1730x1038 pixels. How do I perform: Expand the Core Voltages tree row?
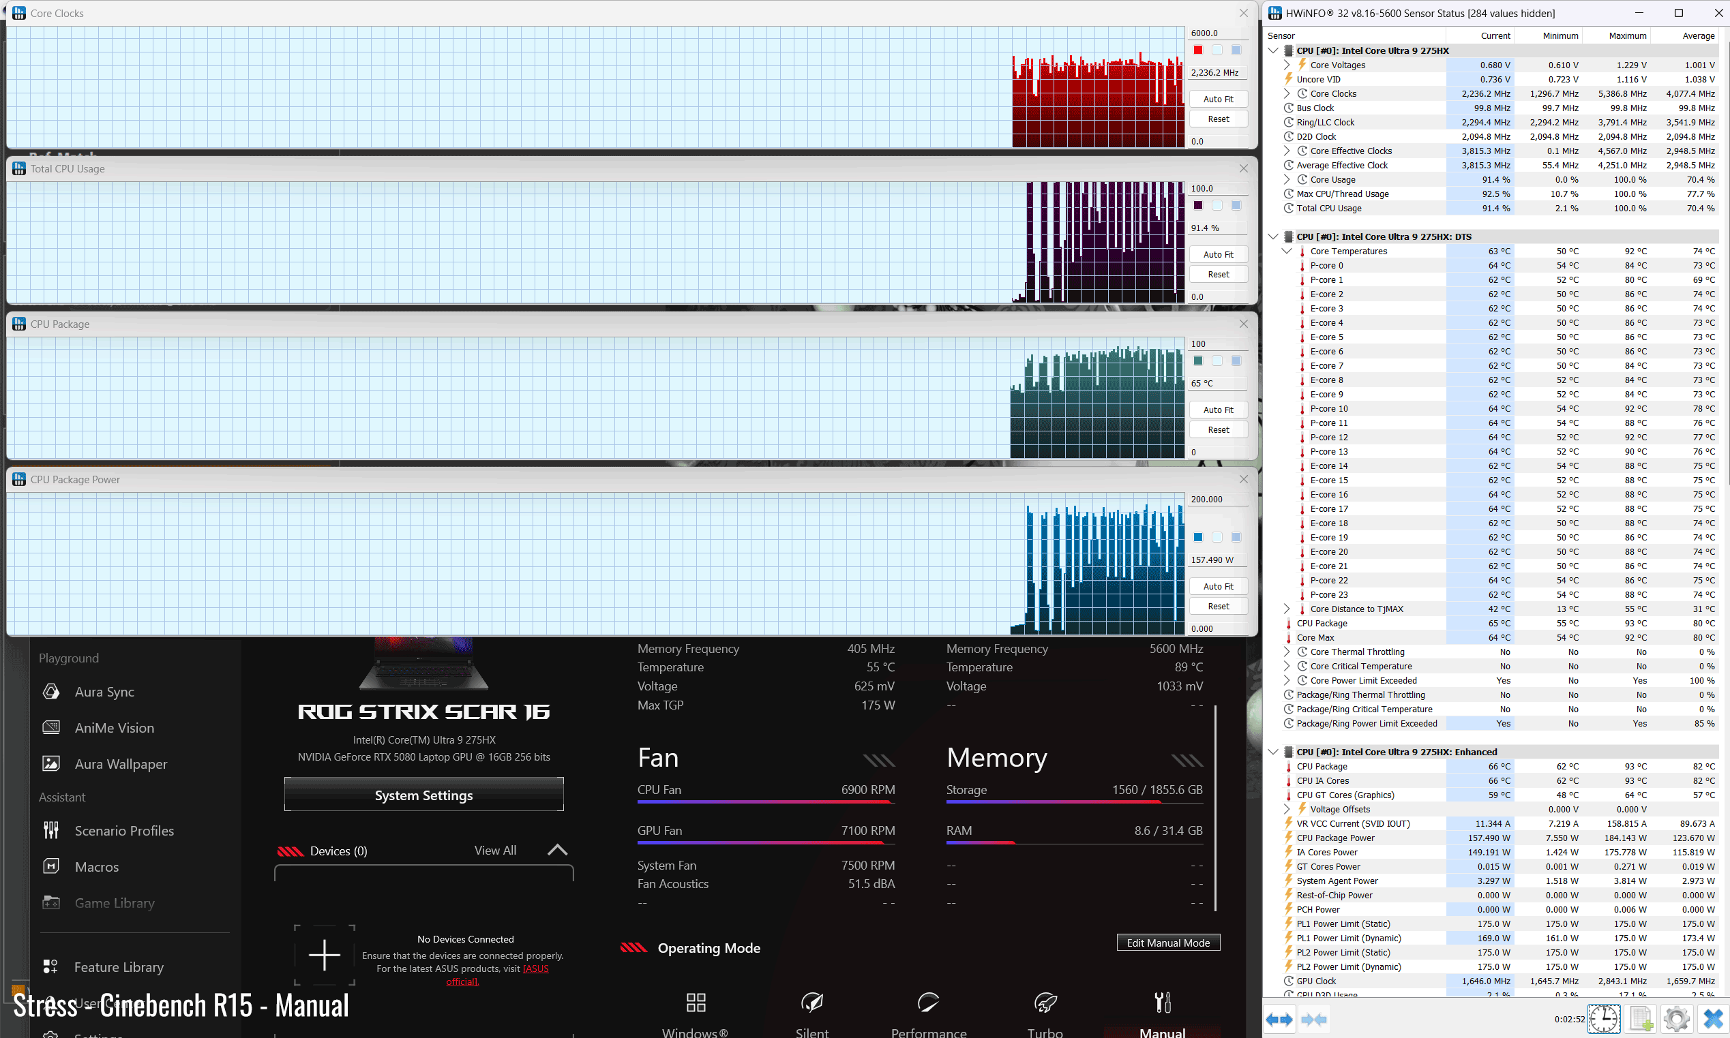click(1287, 64)
